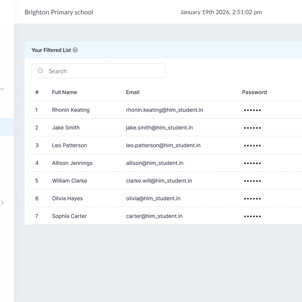Click the masked password for Rhonin Keating
The width and height of the screenshot is (302, 302).
coord(252,110)
